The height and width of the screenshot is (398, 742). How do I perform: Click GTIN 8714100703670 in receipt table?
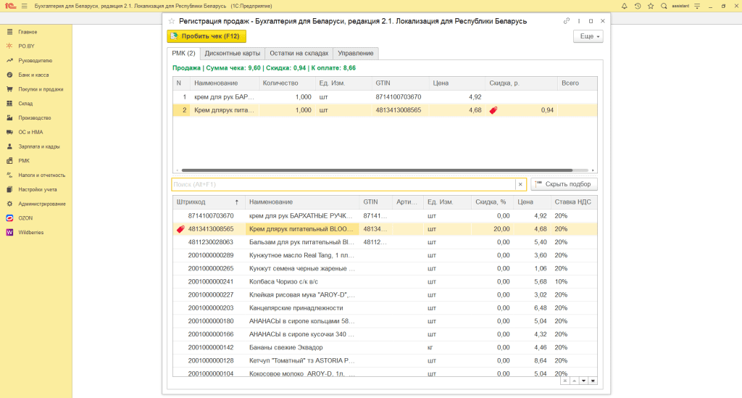tap(398, 96)
